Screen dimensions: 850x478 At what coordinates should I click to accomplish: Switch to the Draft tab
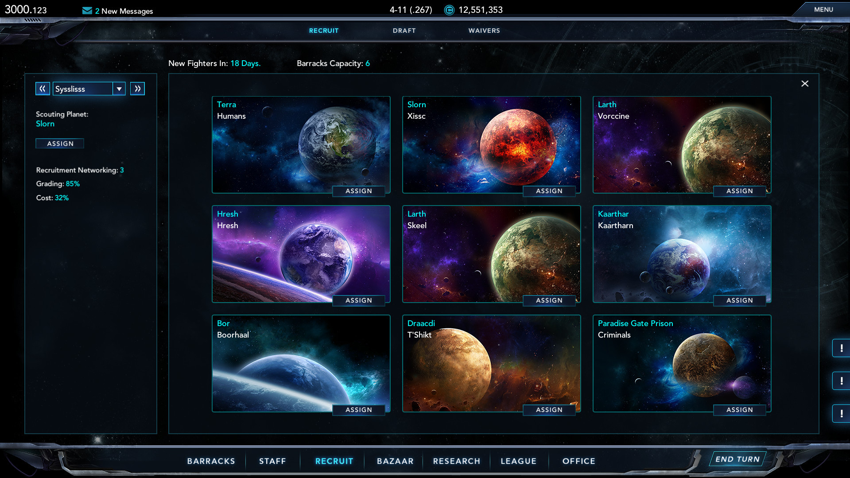[x=404, y=31]
